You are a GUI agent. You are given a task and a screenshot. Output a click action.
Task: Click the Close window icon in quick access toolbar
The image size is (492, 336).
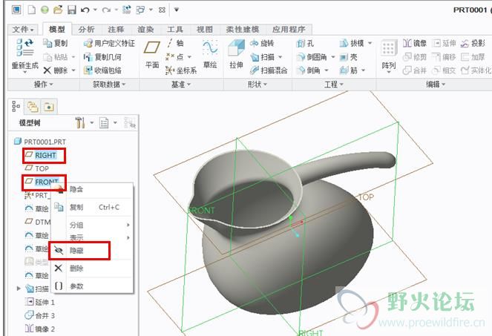click(162, 10)
